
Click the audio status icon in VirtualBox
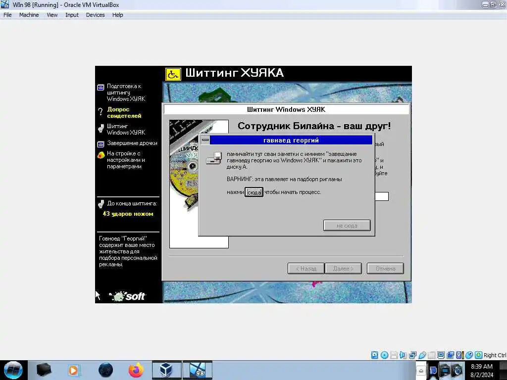point(403,355)
